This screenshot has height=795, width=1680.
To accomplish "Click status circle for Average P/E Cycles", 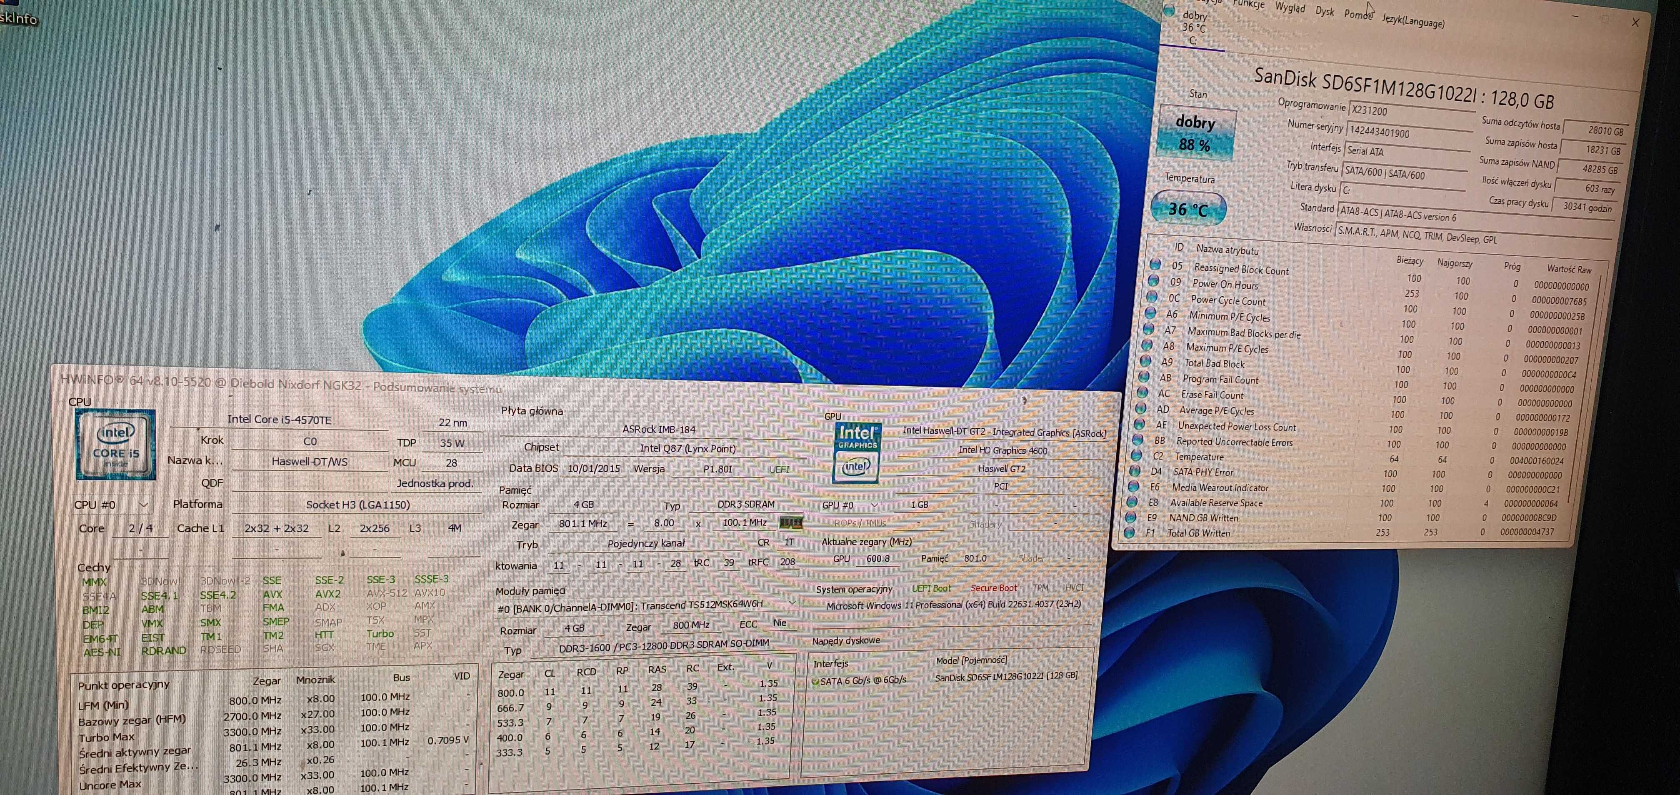I will [1141, 408].
